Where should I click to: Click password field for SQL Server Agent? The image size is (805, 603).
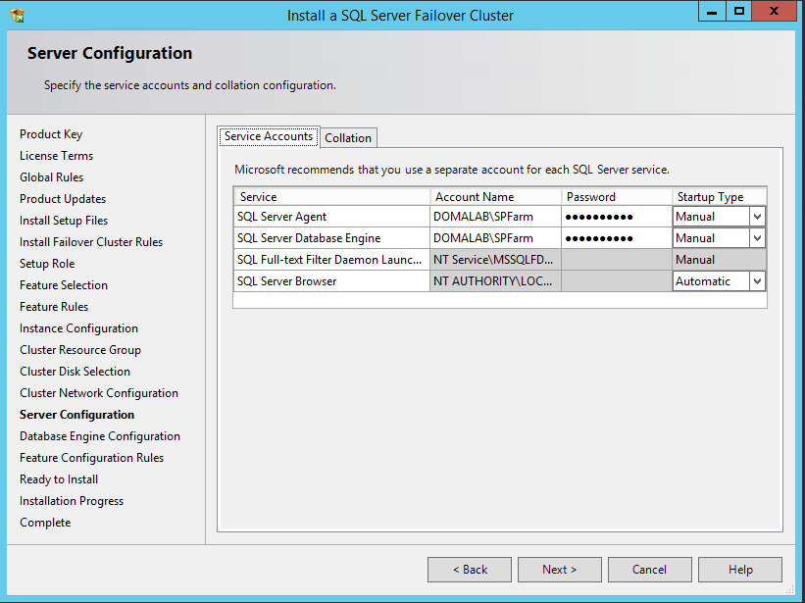point(617,217)
